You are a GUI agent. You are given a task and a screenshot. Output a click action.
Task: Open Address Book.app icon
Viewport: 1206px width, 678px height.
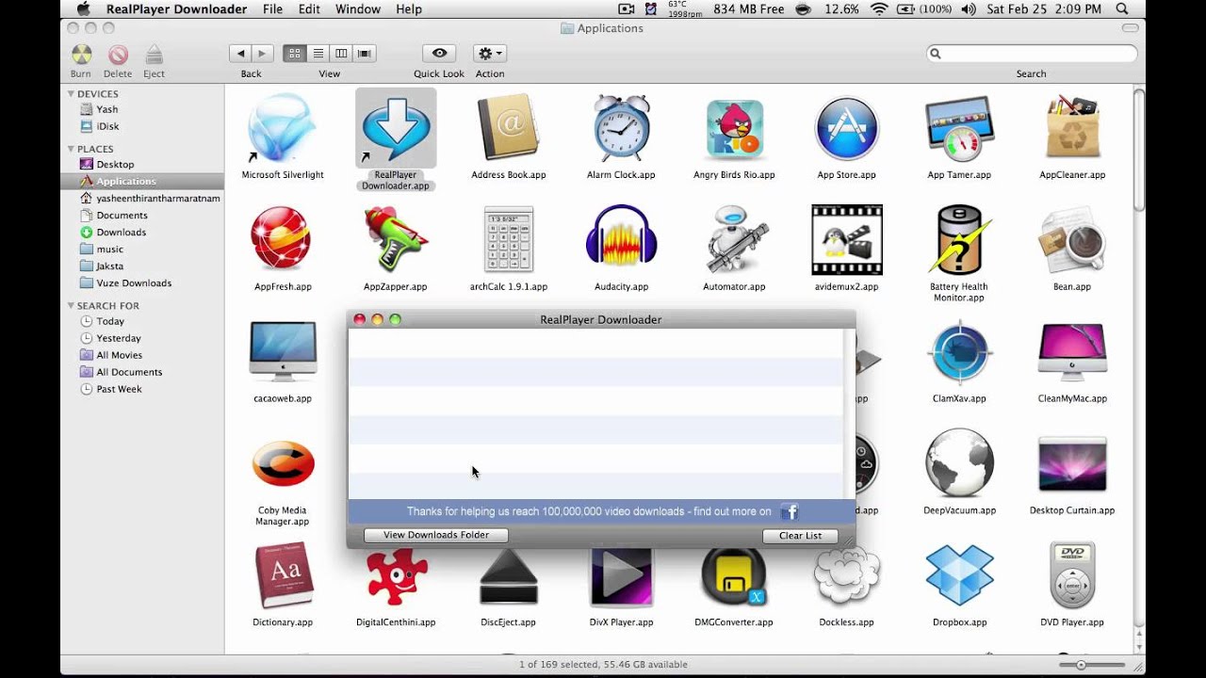pos(508,128)
